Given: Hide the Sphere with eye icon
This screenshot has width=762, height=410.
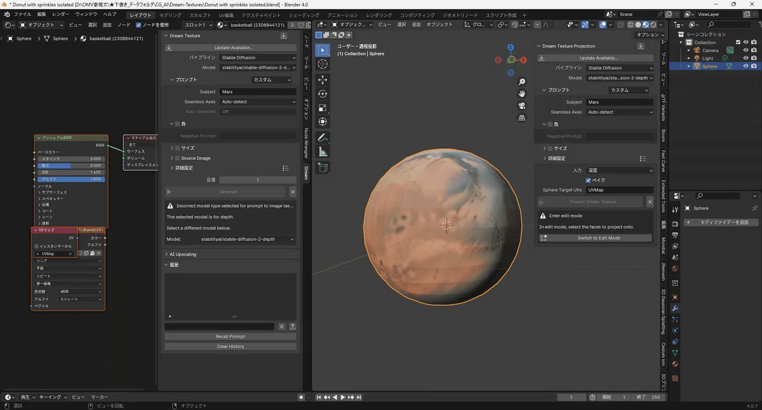Looking at the screenshot, I should [x=745, y=66].
